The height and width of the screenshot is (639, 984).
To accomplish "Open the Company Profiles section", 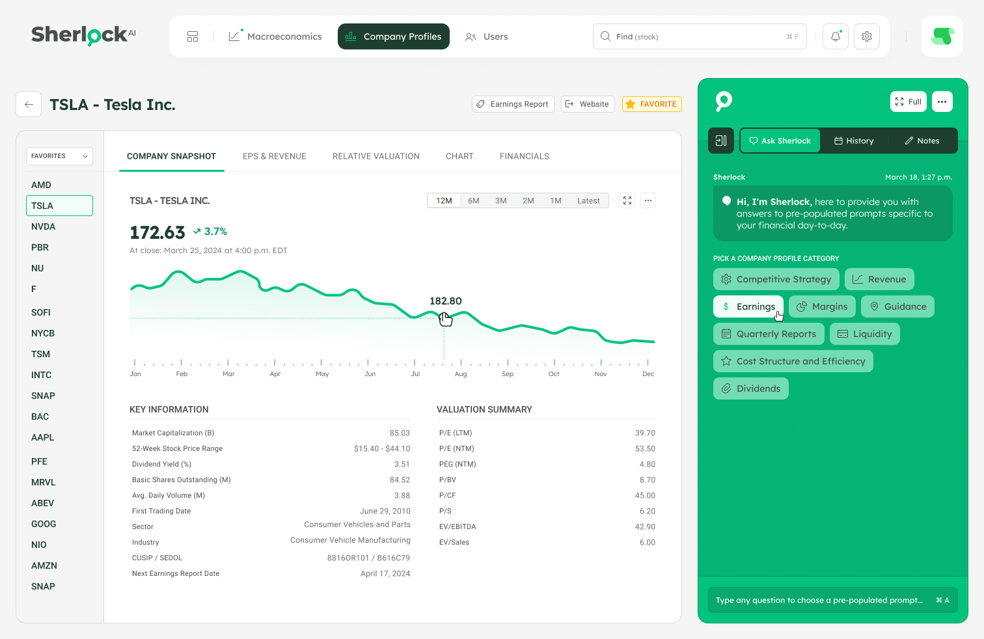I will [394, 36].
